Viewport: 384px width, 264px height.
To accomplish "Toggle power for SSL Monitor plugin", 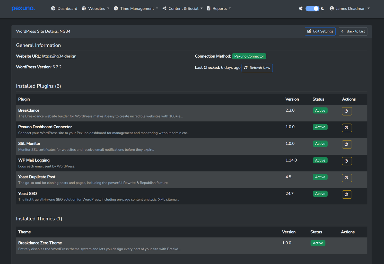I will pyautogui.click(x=347, y=144).
